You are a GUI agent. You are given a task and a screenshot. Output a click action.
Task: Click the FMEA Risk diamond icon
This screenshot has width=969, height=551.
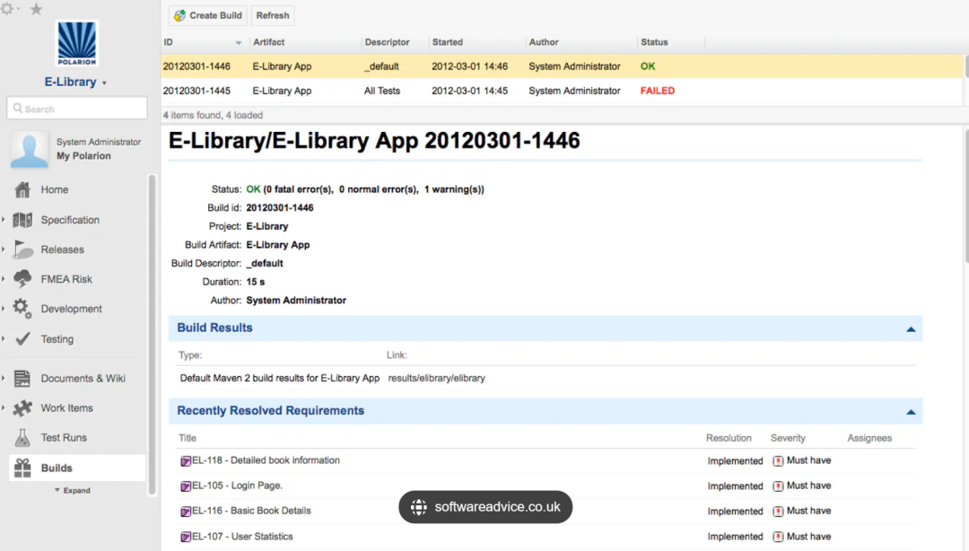click(x=23, y=279)
